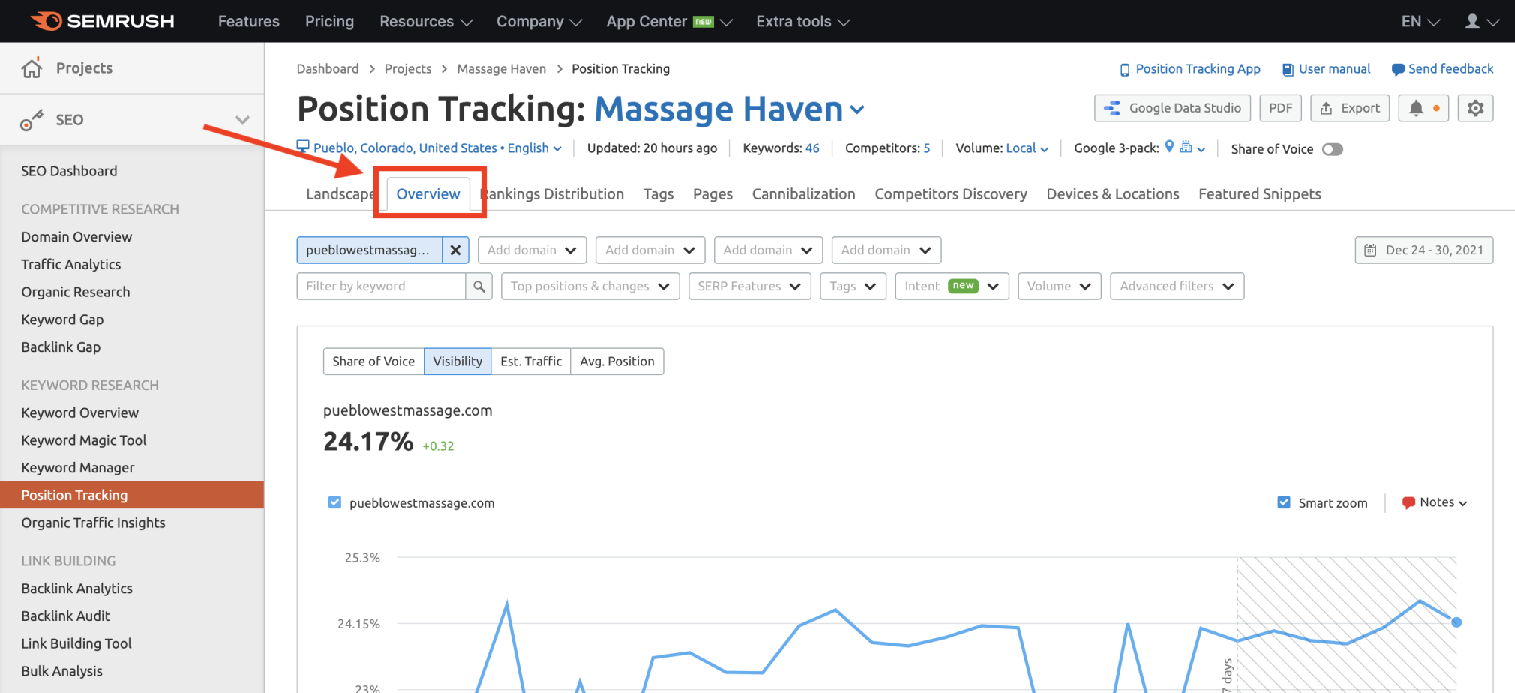The height and width of the screenshot is (693, 1515).
Task: Uncheck pueblowestmassage.com chart checkbox
Action: 334,502
